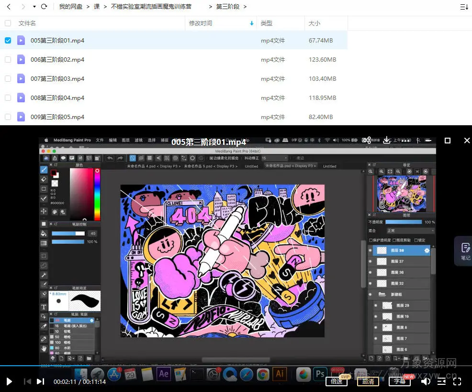
Task: Toggle the select-all files checkbox
Action: coord(8,23)
